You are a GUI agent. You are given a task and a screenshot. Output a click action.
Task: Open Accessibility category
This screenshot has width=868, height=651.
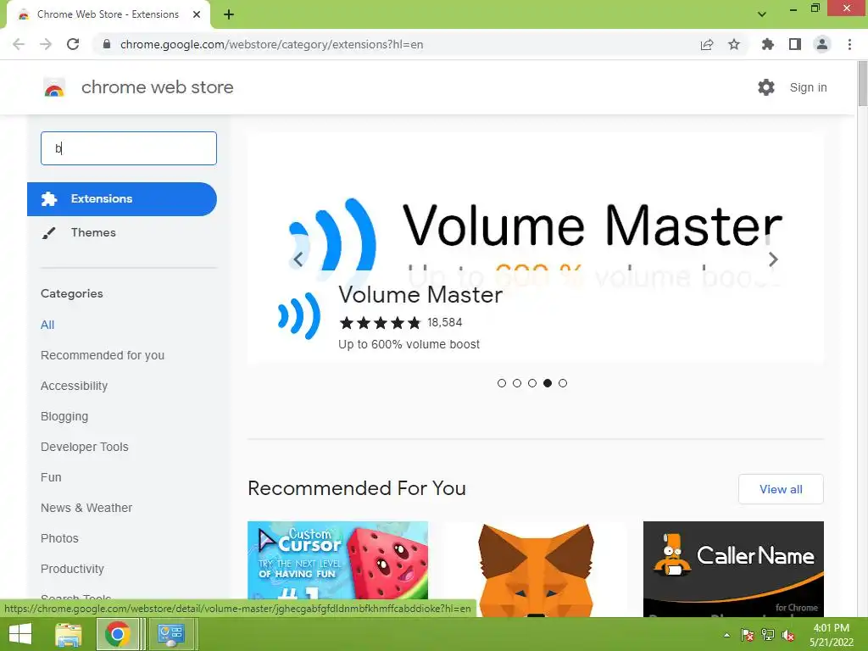tap(75, 386)
